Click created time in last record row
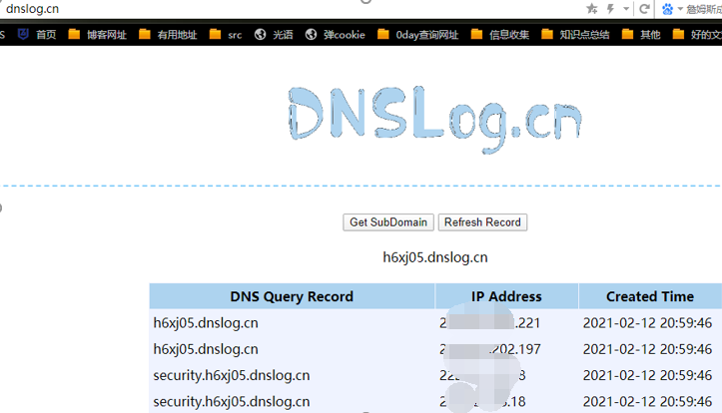Image resolution: width=722 pixels, height=413 pixels. point(647,401)
